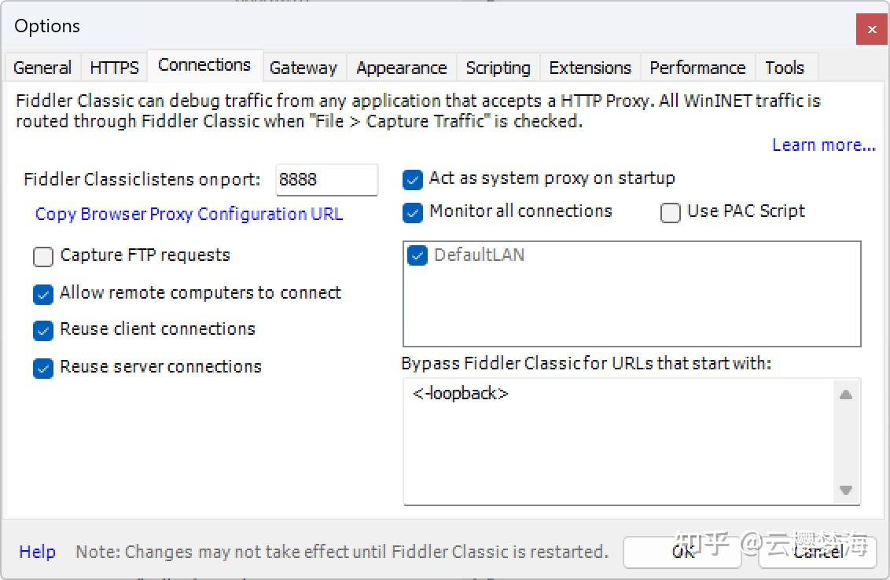Screen dimensions: 890x580
Task: Enable Capture FTP requests
Action: (43, 256)
